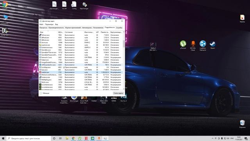
Task: Click the Cortana circle on taskbar
Action: click(54, 138)
